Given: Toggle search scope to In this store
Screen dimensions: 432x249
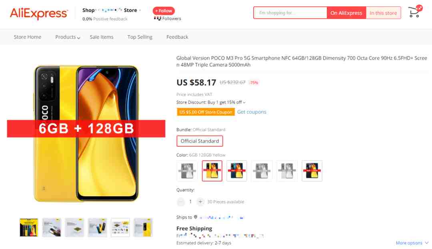Looking at the screenshot, I should [383, 13].
